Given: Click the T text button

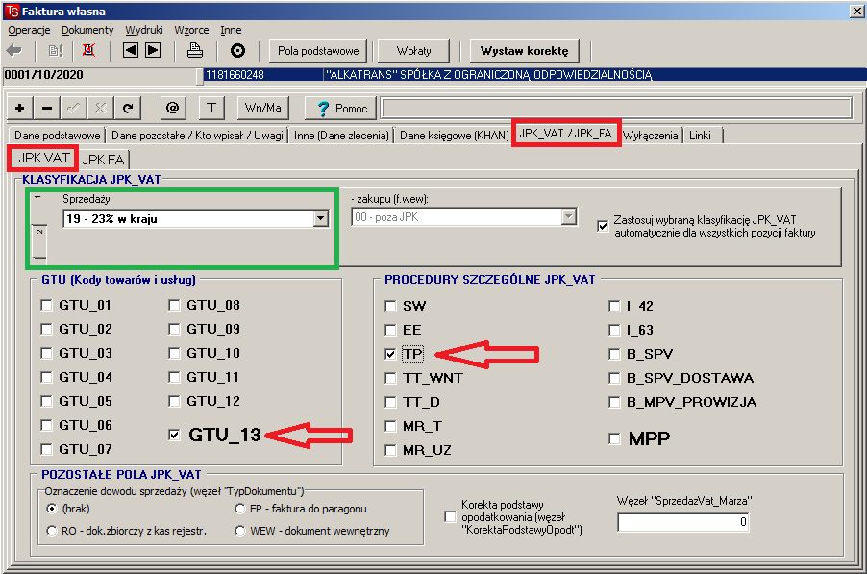Looking at the screenshot, I should [x=211, y=108].
